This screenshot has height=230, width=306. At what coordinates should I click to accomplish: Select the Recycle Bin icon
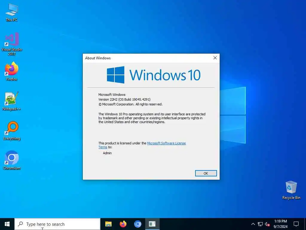point(291,190)
